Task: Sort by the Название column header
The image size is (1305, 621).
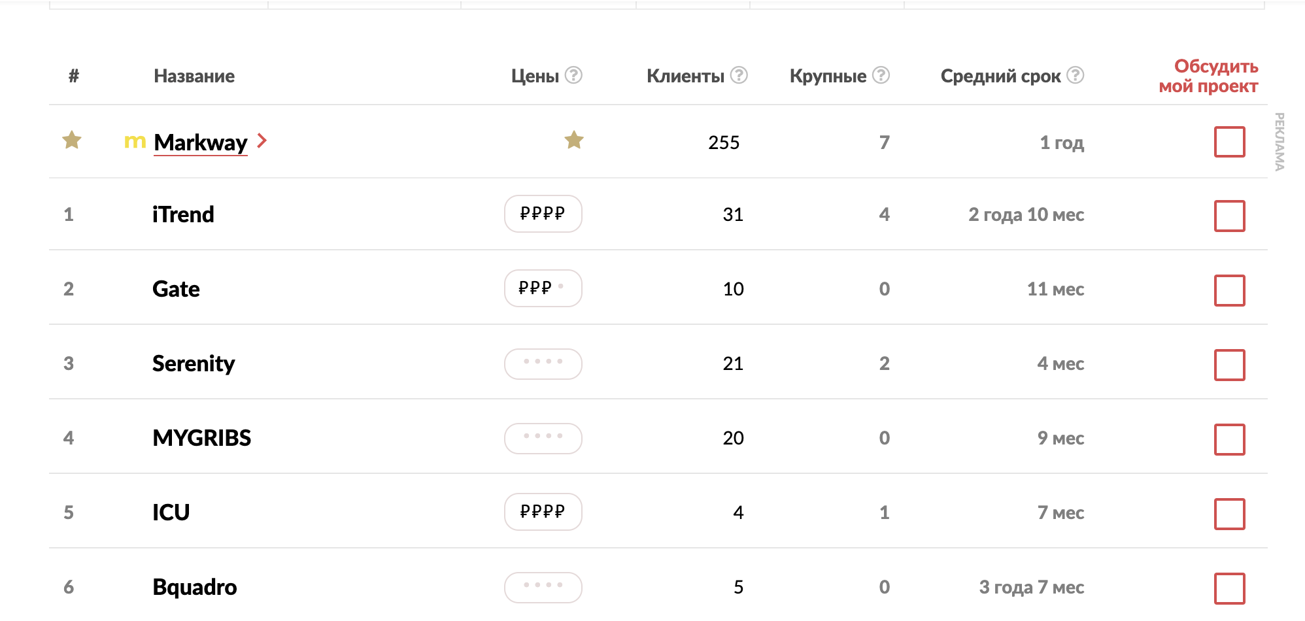Action: pyautogui.click(x=194, y=76)
